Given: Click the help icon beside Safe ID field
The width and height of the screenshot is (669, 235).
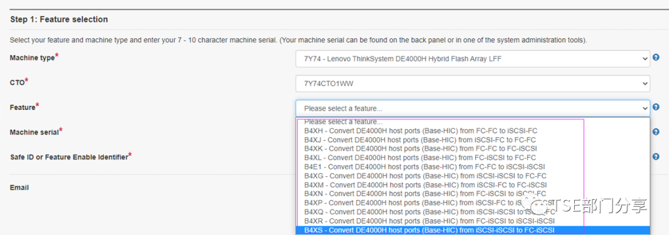Looking at the screenshot, I should pos(656,156).
